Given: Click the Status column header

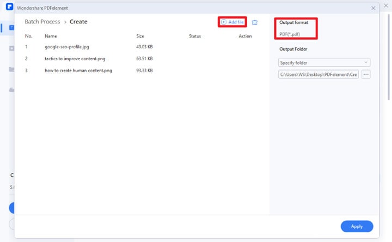Looking at the screenshot, I should (x=195, y=36).
